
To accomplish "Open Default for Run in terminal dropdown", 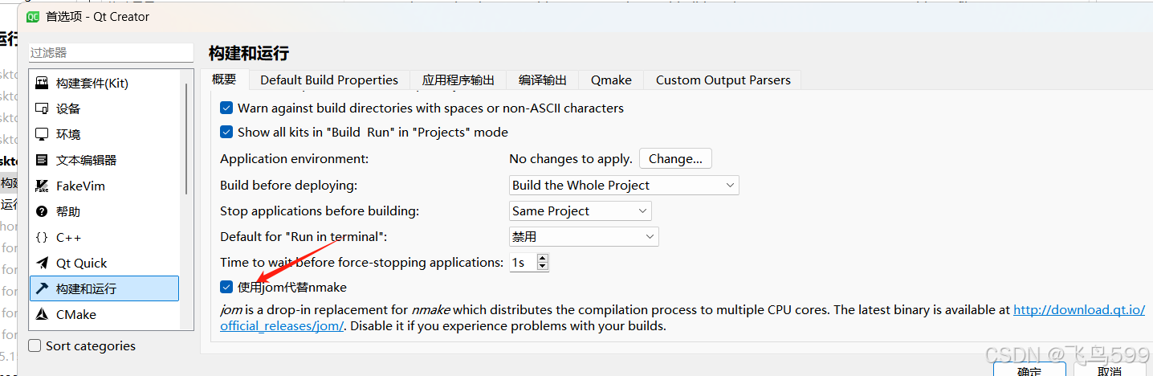I will [584, 236].
